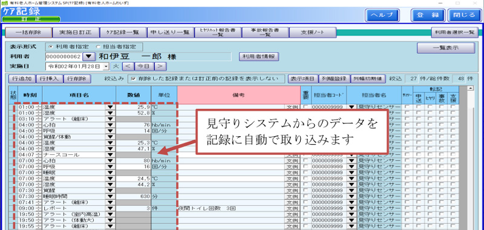Image resolution: width=484 pixels, height=230 pixels.
Task: Open the 実施日 date picker dropdown
Action: 106,66
